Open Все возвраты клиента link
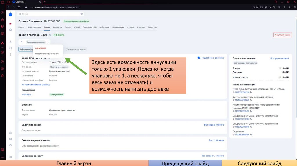The height and width of the screenshot is (166, 297). [213, 156]
